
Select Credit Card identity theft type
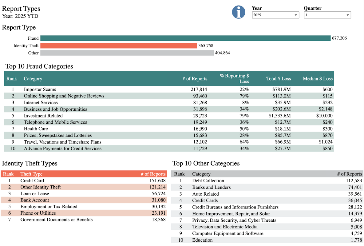point(32,181)
